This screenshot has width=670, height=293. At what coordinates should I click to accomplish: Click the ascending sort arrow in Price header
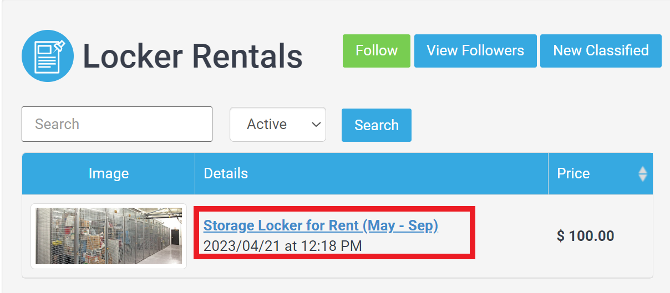coord(643,170)
